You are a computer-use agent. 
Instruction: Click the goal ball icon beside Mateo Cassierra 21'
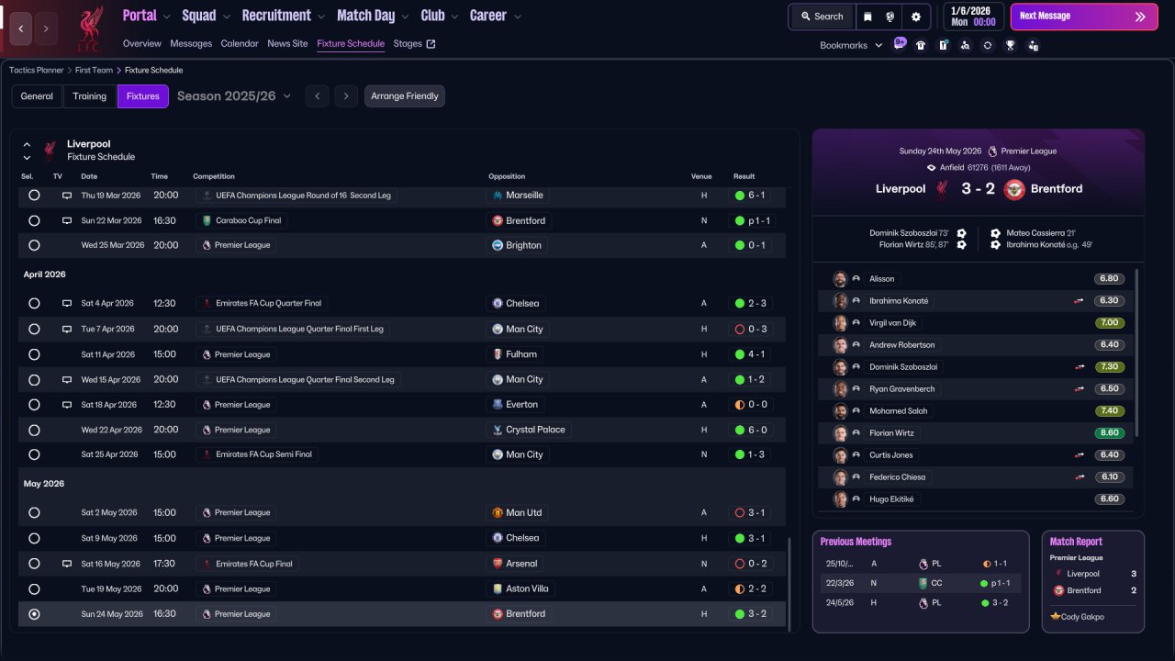(996, 233)
